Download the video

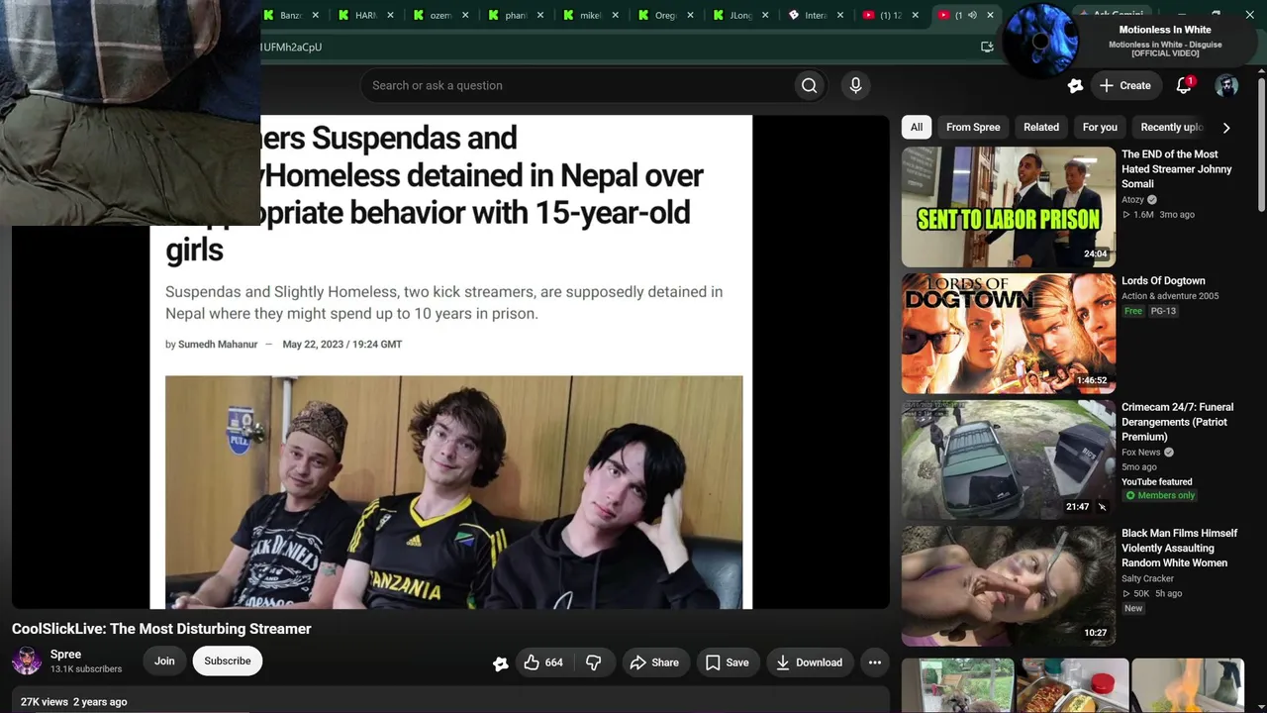809,662
